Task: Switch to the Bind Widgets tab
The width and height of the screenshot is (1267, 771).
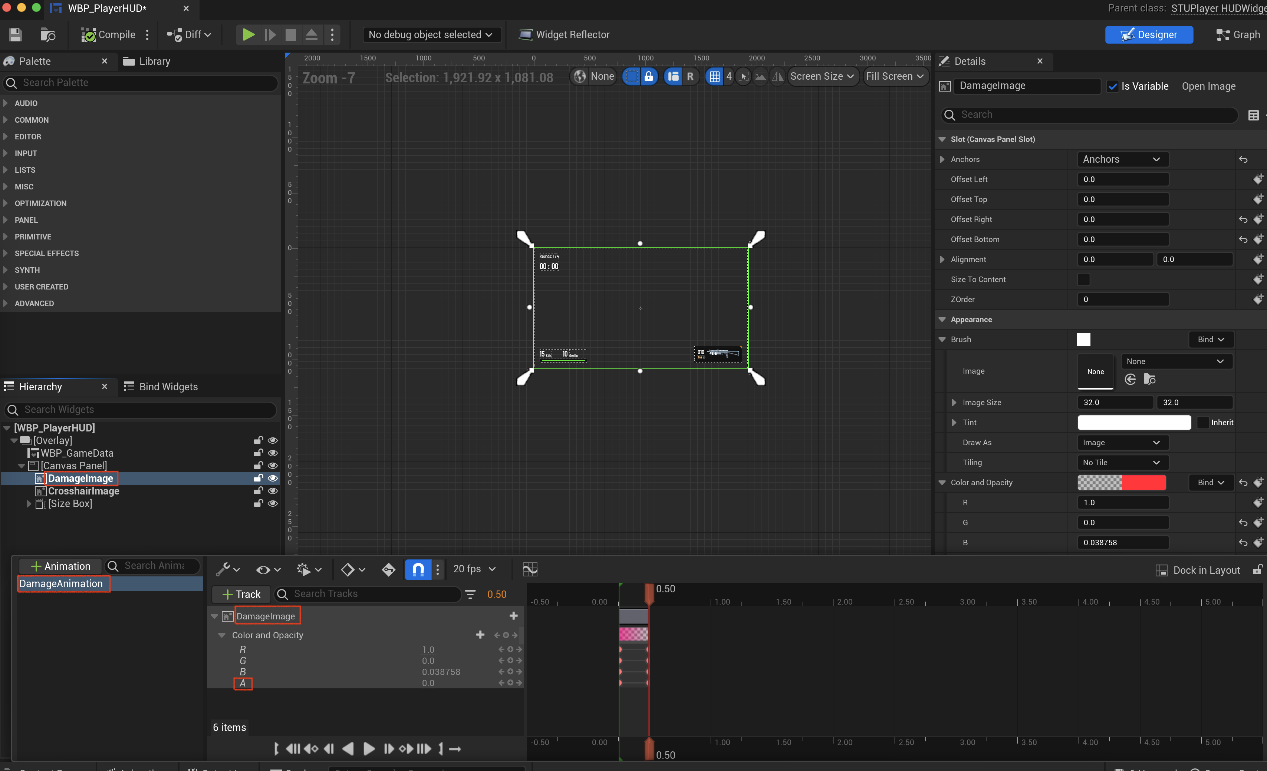Action: click(x=161, y=387)
